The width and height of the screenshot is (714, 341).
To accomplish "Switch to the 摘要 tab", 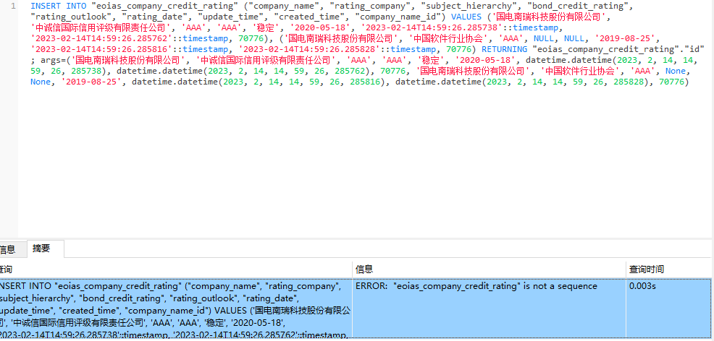I will (41, 249).
